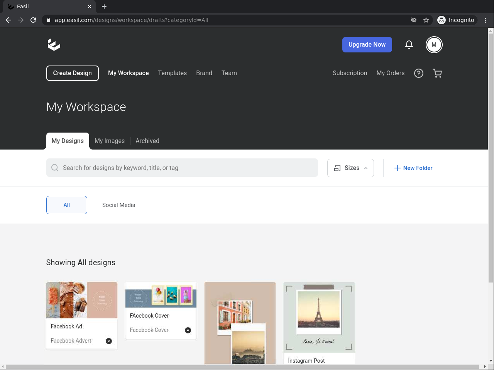Open options menu for Facebook Ad design
This screenshot has width=494, height=370.
click(x=109, y=341)
